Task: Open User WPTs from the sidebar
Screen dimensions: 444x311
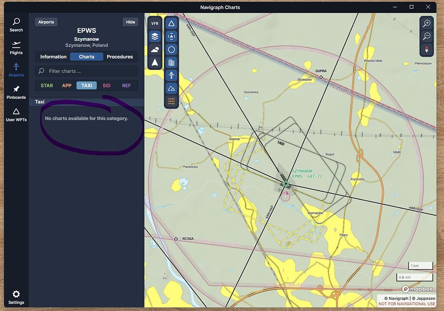Action: pyautogui.click(x=16, y=114)
